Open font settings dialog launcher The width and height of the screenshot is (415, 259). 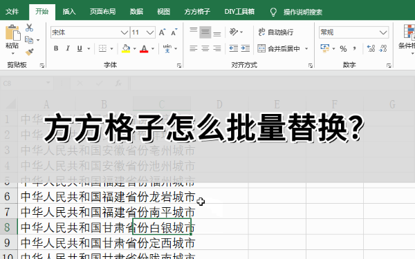(179, 66)
